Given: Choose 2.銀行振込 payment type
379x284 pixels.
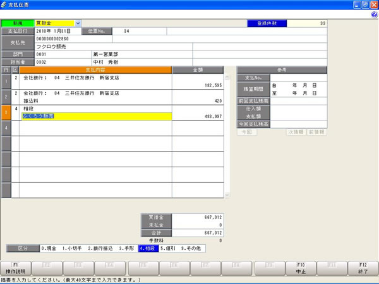Looking at the screenshot, I should [100, 248].
